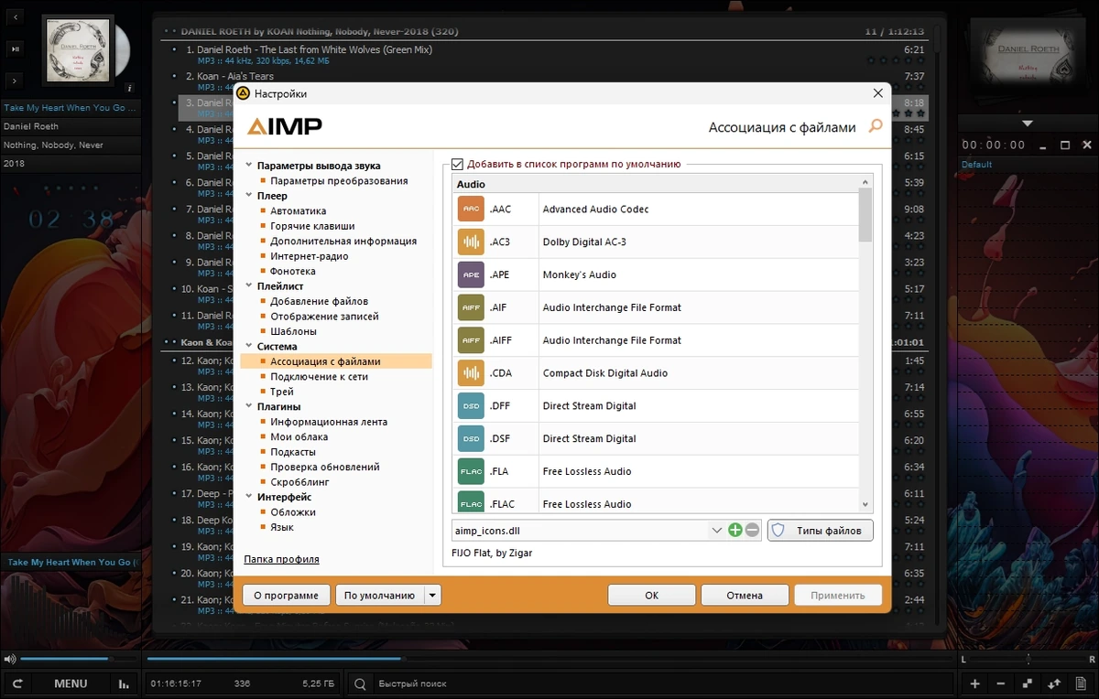
Task: Toggle 'Добавить в список программ по умолчанию' checkbox
Action: click(458, 164)
